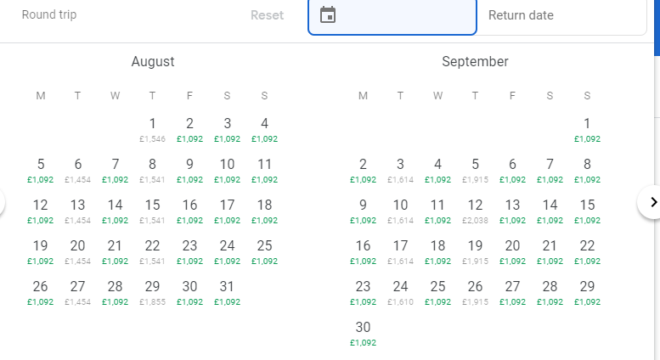The width and height of the screenshot is (660, 360).
Task: Select September 3 priced £1,614
Action: (x=401, y=169)
